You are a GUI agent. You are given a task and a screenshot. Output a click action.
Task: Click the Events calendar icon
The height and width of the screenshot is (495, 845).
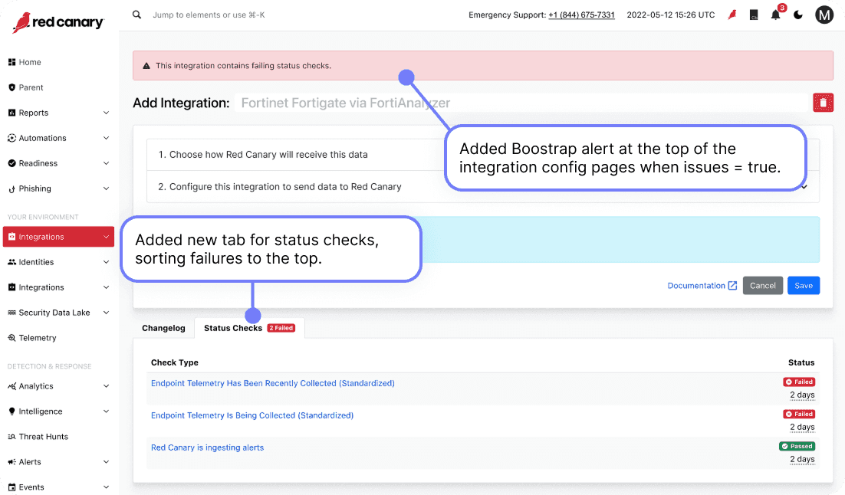[x=12, y=487]
